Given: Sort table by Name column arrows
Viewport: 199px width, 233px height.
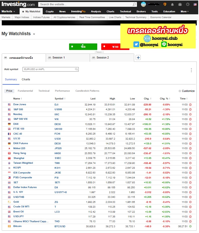Looking at the screenshot, I should (21, 99).
